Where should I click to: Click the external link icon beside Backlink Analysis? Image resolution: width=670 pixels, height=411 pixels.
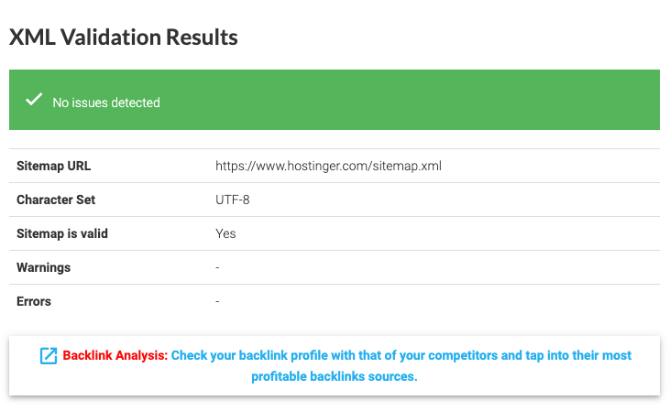click(49, 356)
